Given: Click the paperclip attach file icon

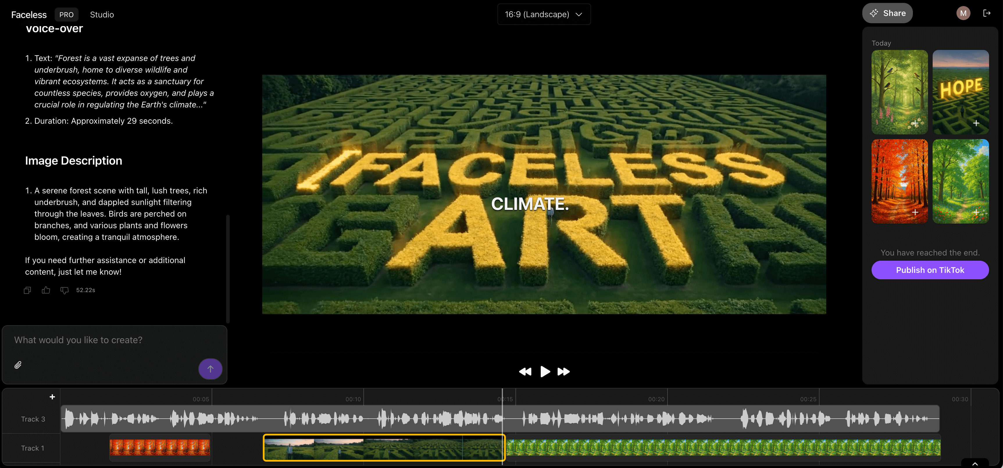Looking at the screenshot, I should (x=18, y=365).
